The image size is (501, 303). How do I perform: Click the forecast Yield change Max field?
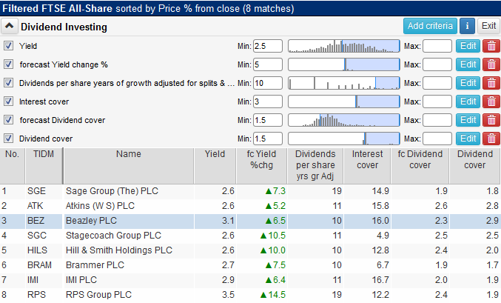click(x=437, y=64)
